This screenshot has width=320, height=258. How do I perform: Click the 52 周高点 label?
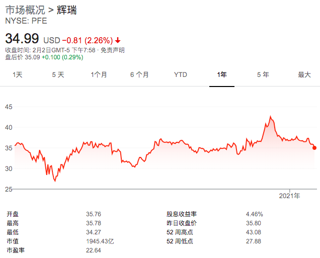(180, 232)
